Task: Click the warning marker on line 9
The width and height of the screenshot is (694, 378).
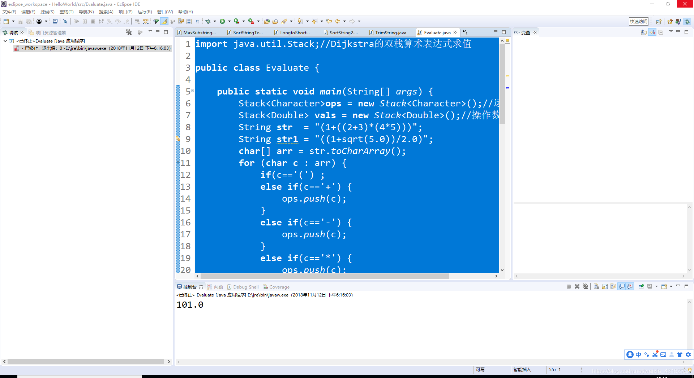Action: point(177,139)
